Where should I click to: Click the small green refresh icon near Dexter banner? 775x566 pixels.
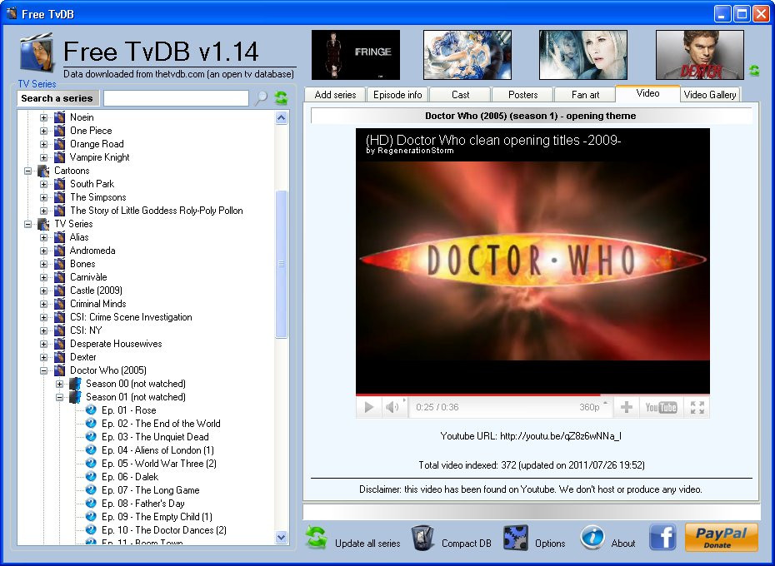tap(754, 71)
